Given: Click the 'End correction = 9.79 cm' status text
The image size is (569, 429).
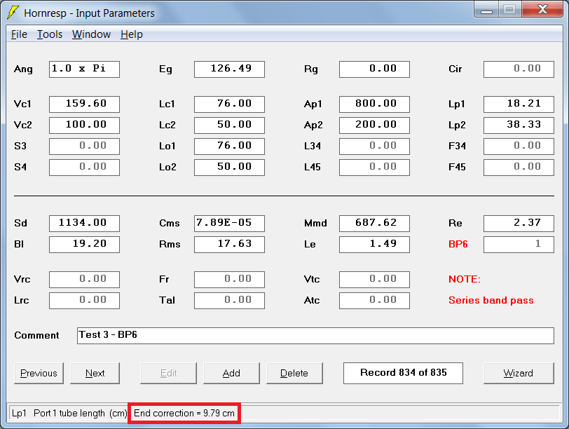Looking at the screenshot, I should [x=184, y=413].
